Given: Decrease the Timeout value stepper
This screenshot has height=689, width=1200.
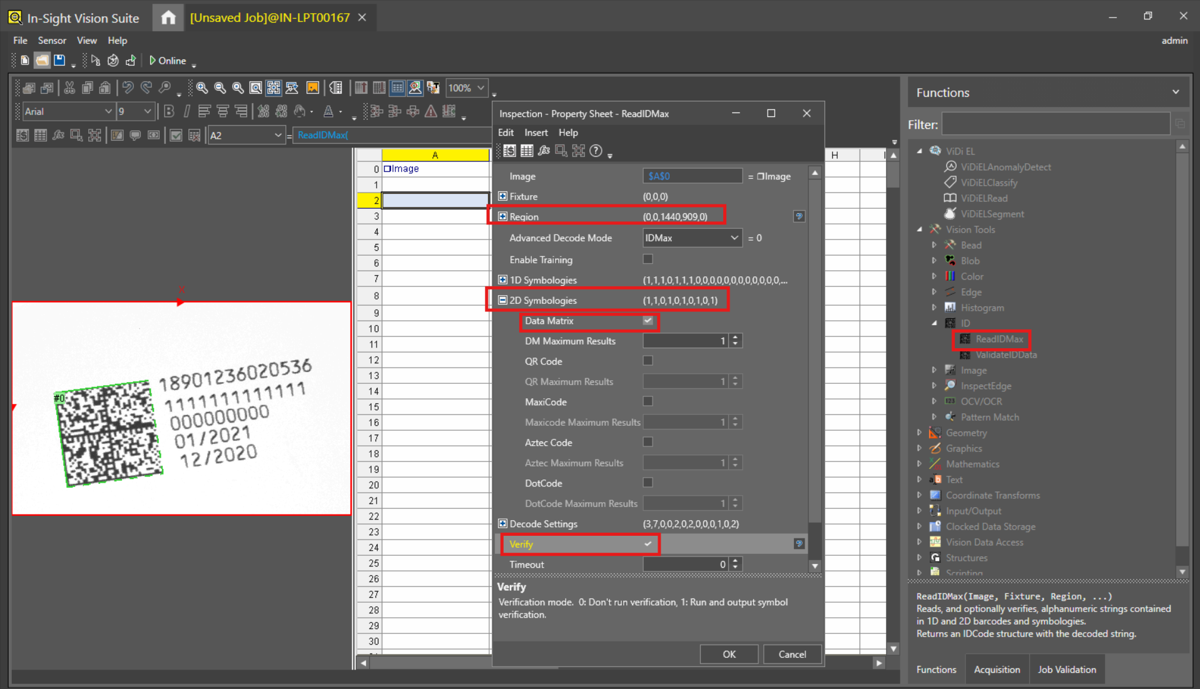Looking at the screenshot, I should coord(736,568).
